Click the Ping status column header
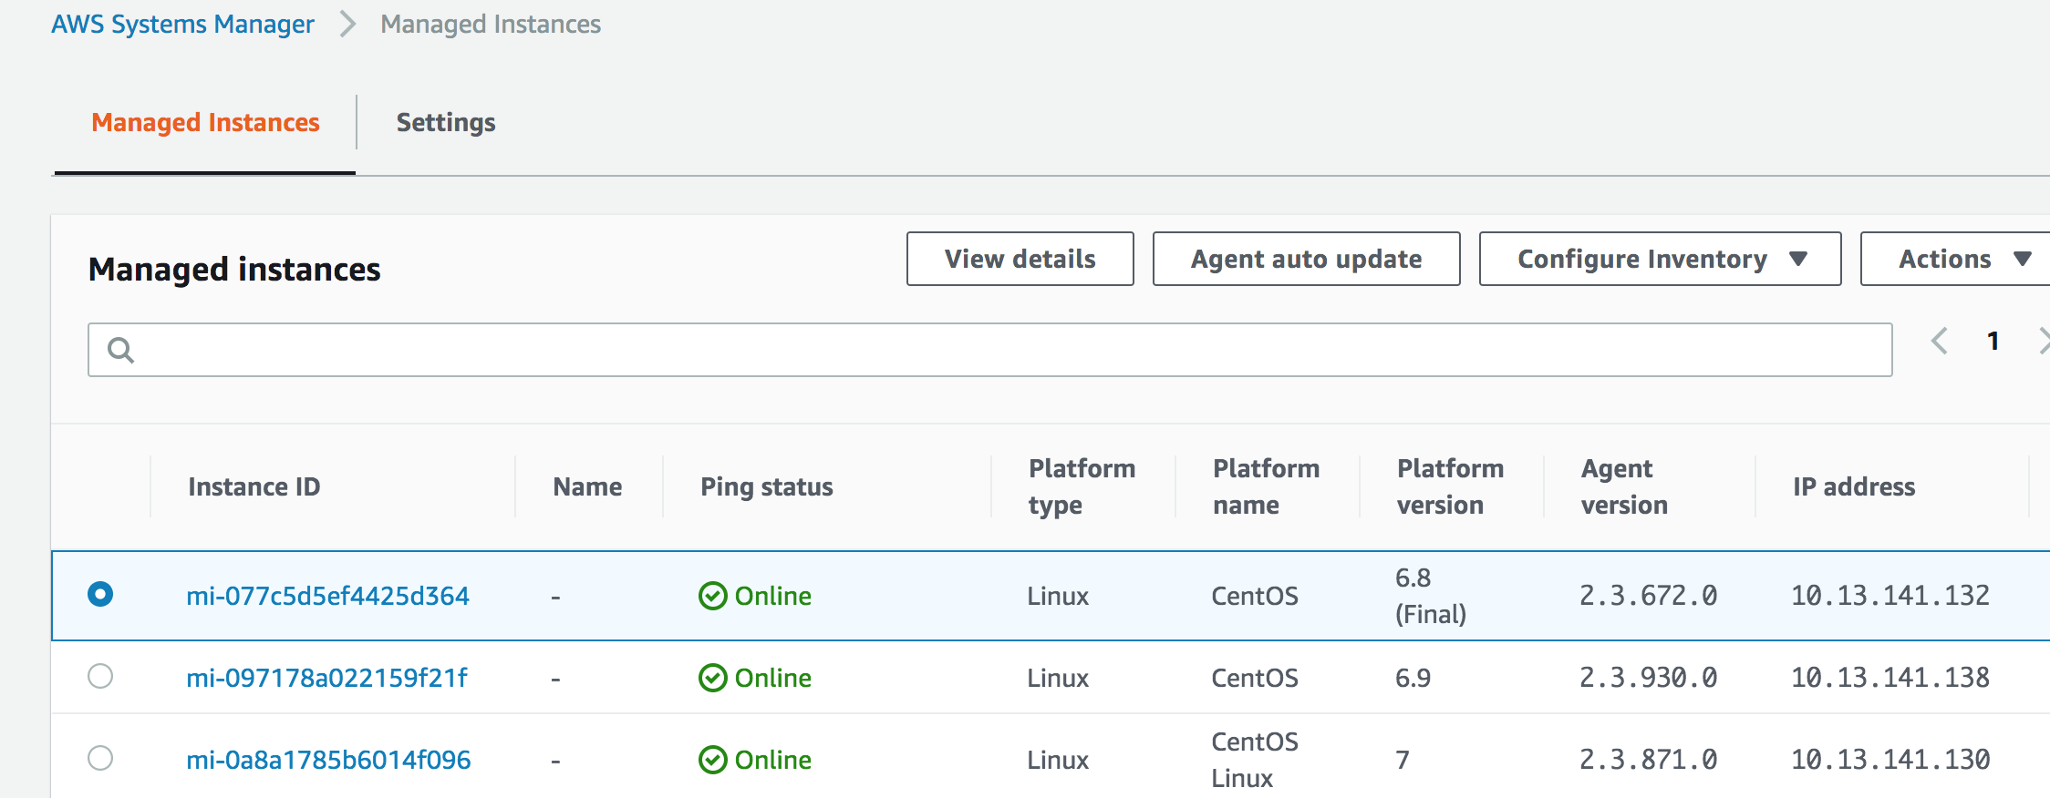 [x=767, y=486]
